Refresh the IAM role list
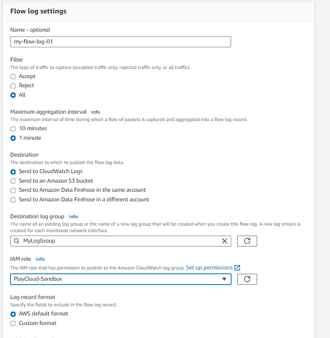Screen dimensions: 330x338 tap(247, 279)
